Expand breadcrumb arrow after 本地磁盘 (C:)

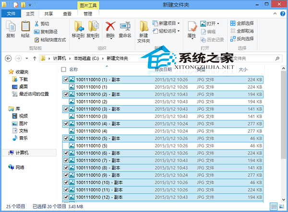(103, 59)
